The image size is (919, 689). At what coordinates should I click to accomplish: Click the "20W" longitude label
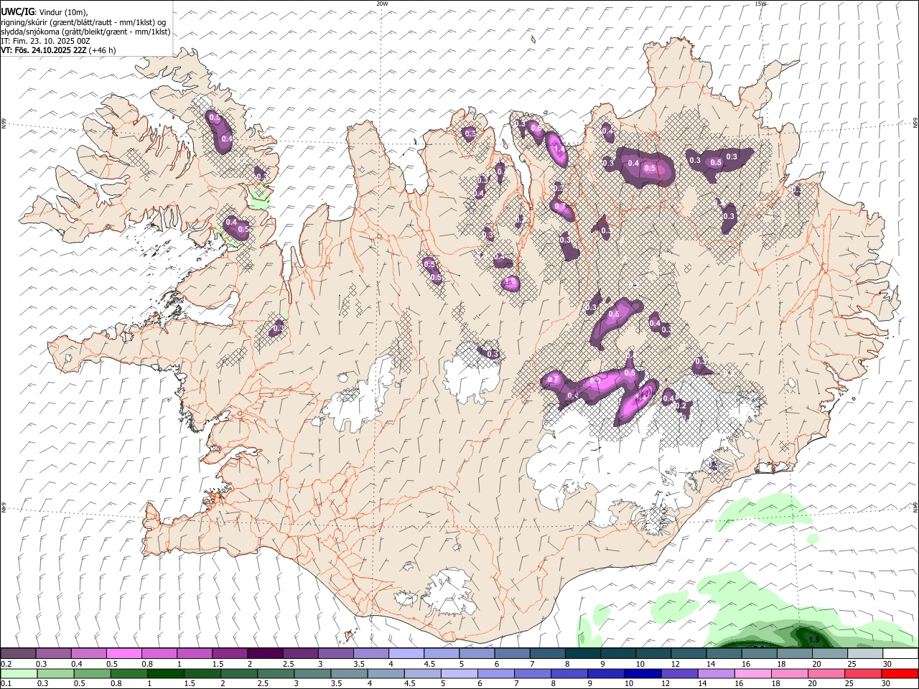(382, 4)
